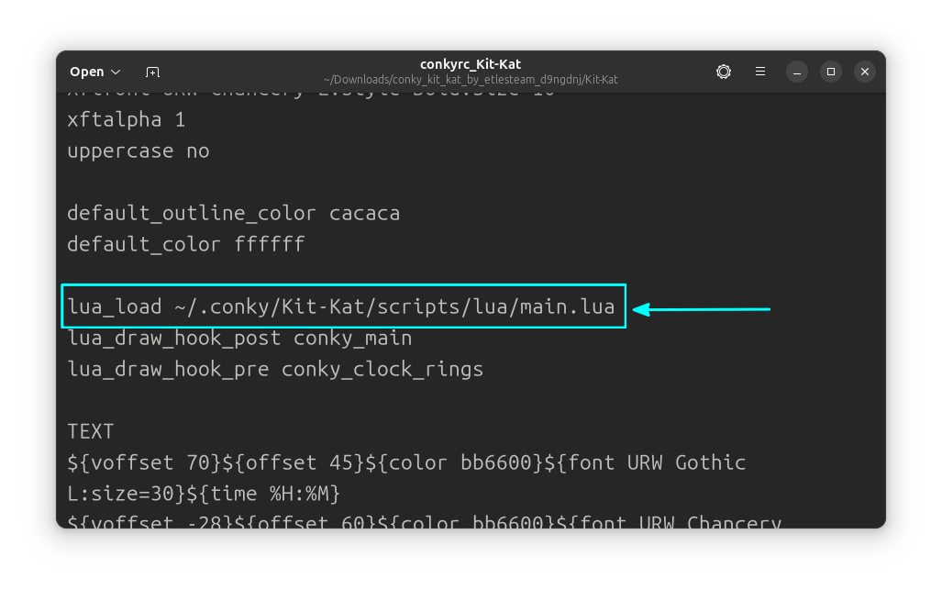Create a new document tab
The image size is (942, 590).
(152, 72)
